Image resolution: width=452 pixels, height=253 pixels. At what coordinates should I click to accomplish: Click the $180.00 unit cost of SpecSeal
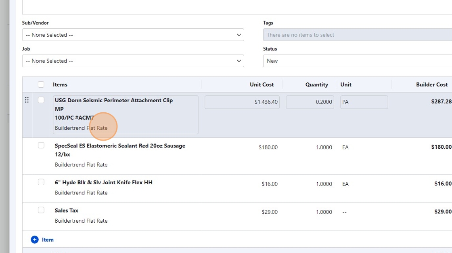click(268, 148)
